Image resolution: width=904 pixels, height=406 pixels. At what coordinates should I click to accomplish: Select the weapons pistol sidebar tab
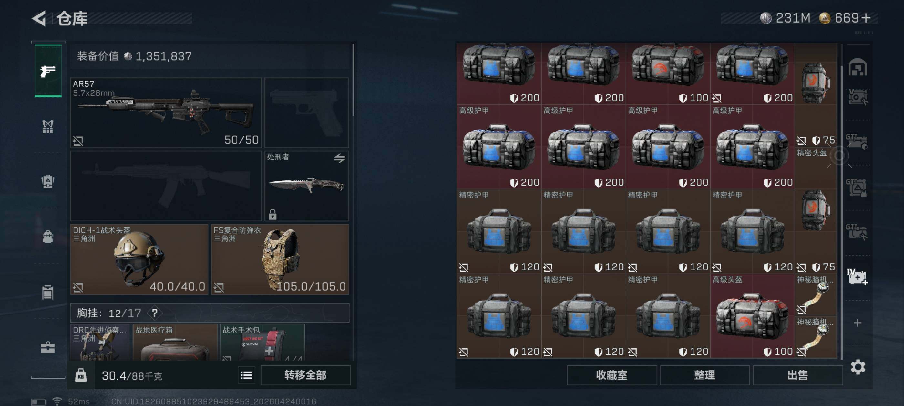pos(48,71)
